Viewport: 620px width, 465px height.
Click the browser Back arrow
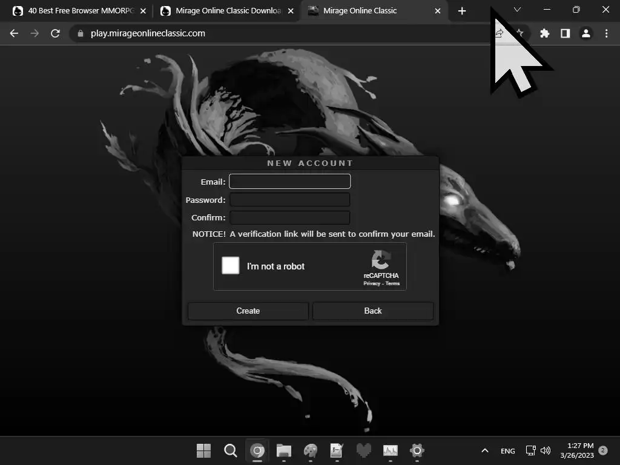coord(15,34)
